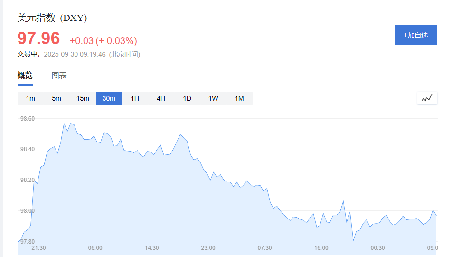Select the 1m timeframe
The width and height of the screenshot is (452, 257).
30,98
